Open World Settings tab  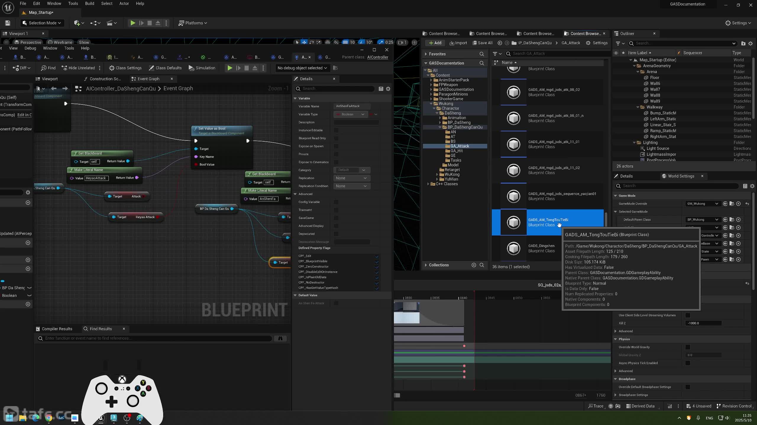pos(681,176)
